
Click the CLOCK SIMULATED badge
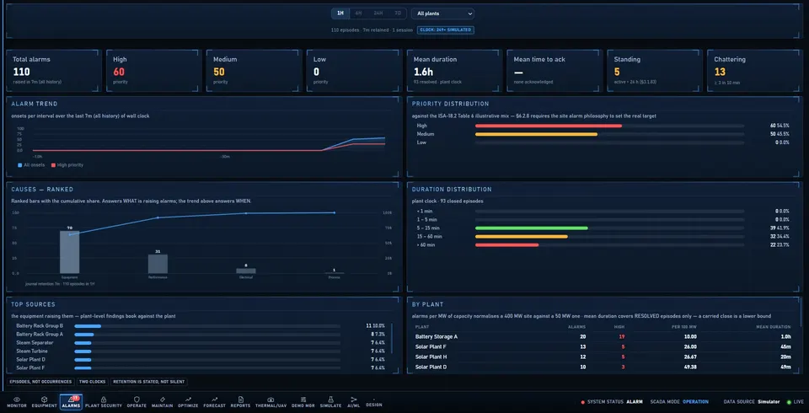[445, 30]
